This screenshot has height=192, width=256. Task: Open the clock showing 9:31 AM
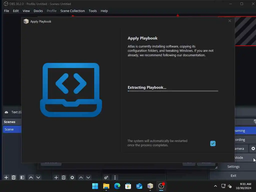(x=243, y=186)
